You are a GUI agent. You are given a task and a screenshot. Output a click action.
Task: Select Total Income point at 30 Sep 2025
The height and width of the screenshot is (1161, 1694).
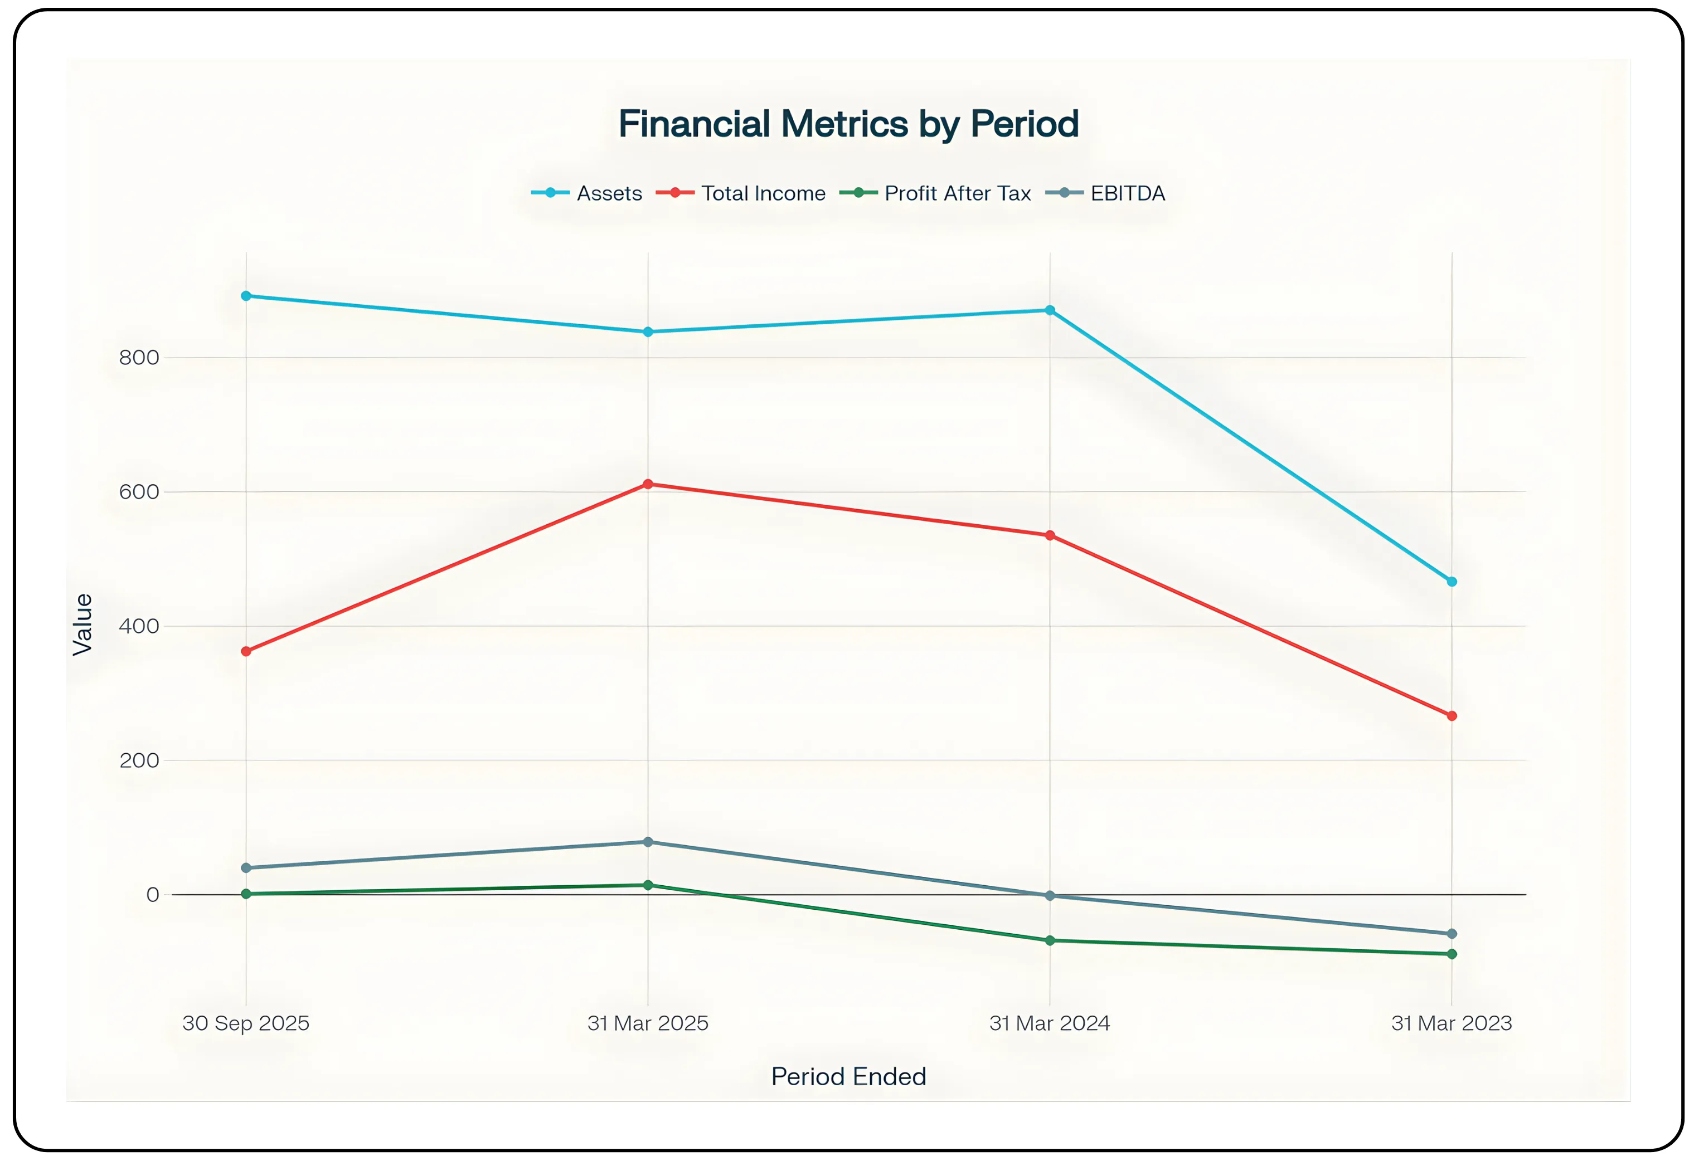[246, 651]
